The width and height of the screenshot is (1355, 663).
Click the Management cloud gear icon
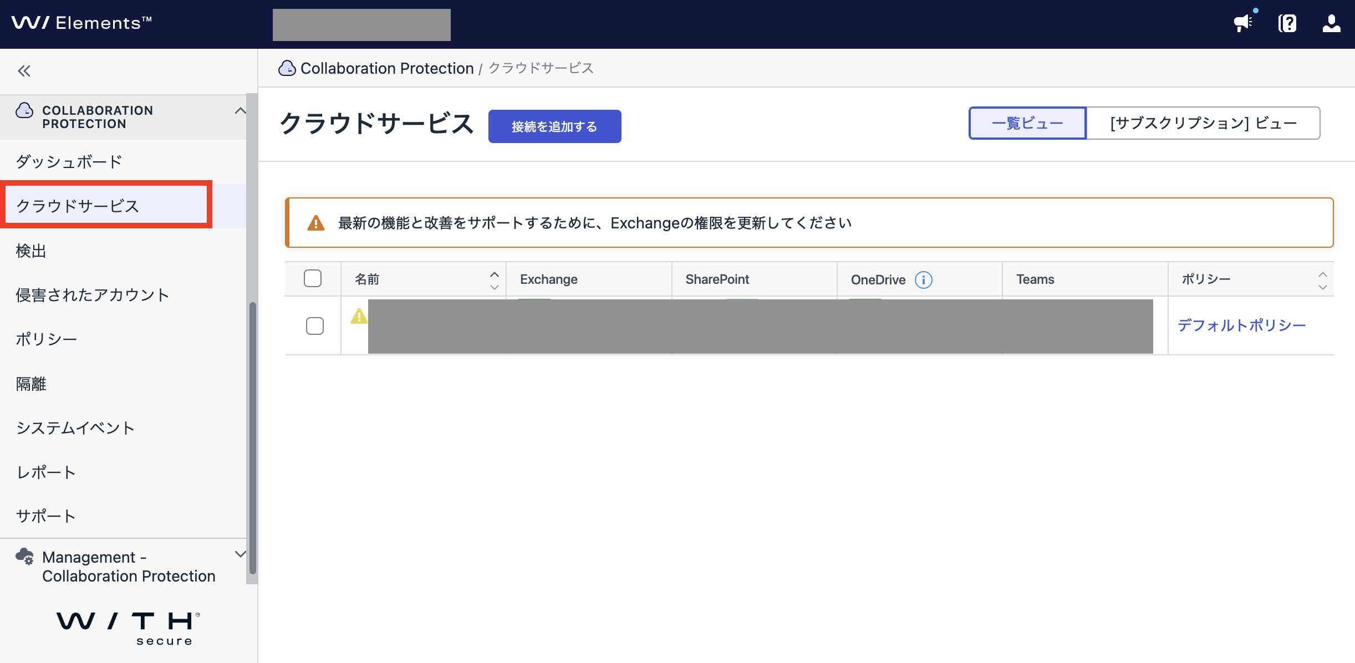click(24, 556)
